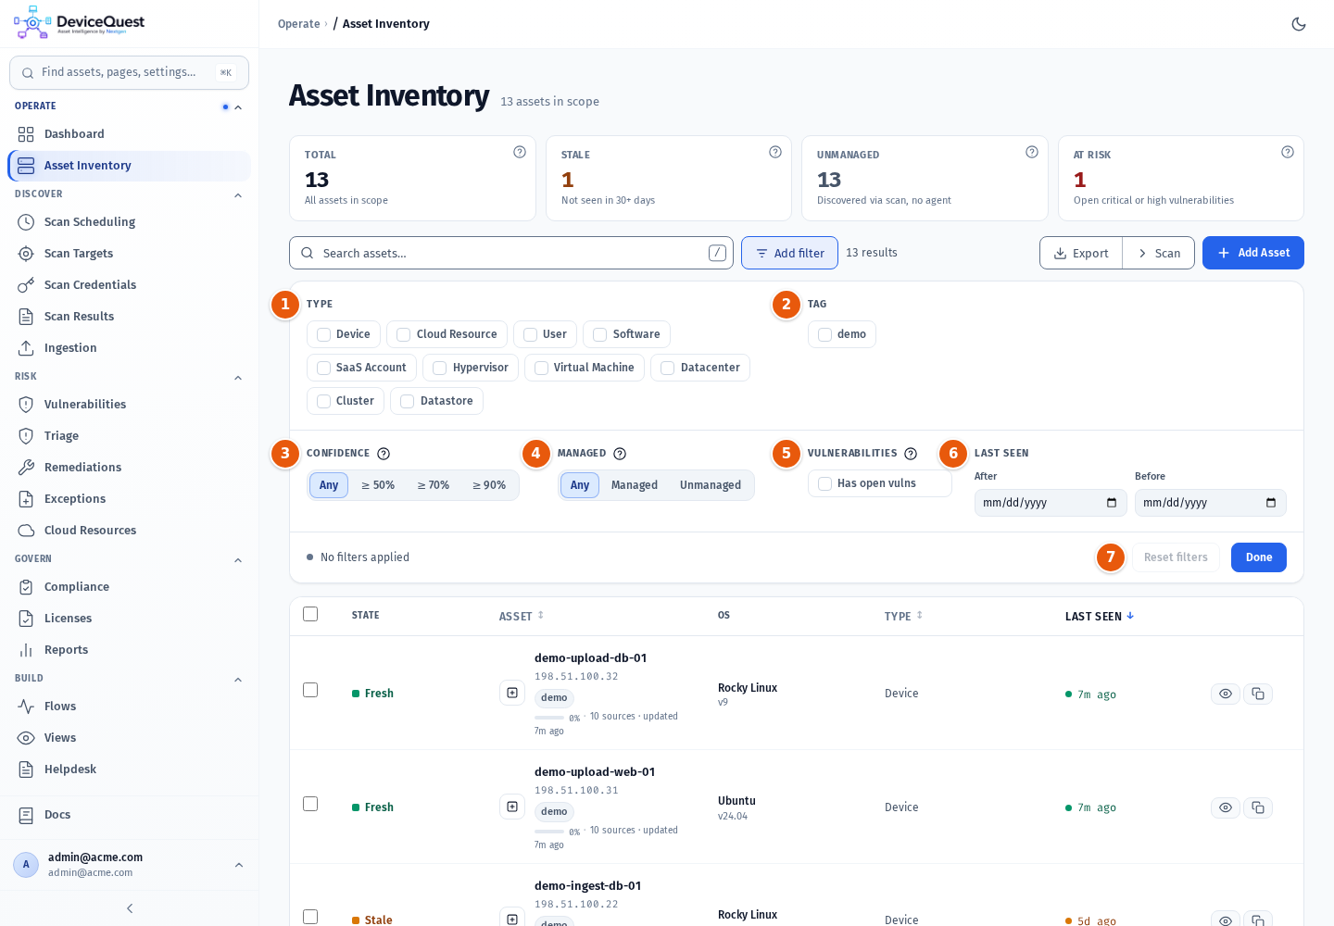Open Scan Scheduling in sidebar
The width and height of the screenshot is (1334, 926).
tap(129, 222)
